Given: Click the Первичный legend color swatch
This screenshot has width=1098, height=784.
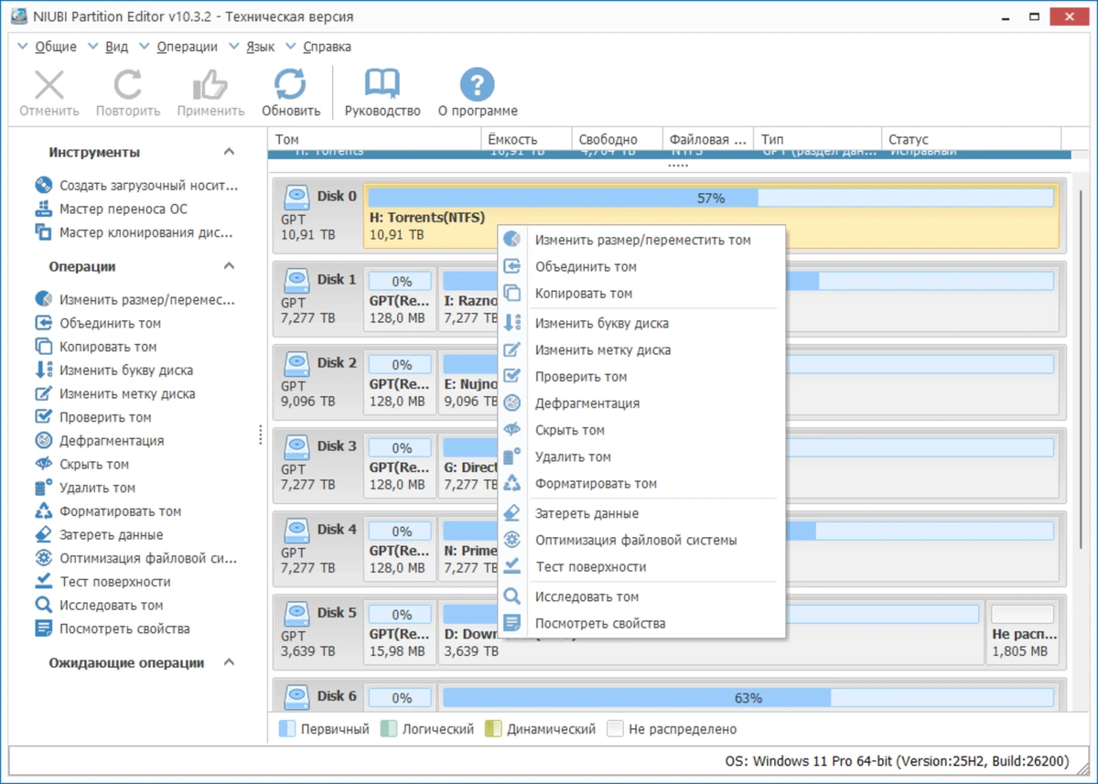Looking at the screenshot, I should 286,729.
